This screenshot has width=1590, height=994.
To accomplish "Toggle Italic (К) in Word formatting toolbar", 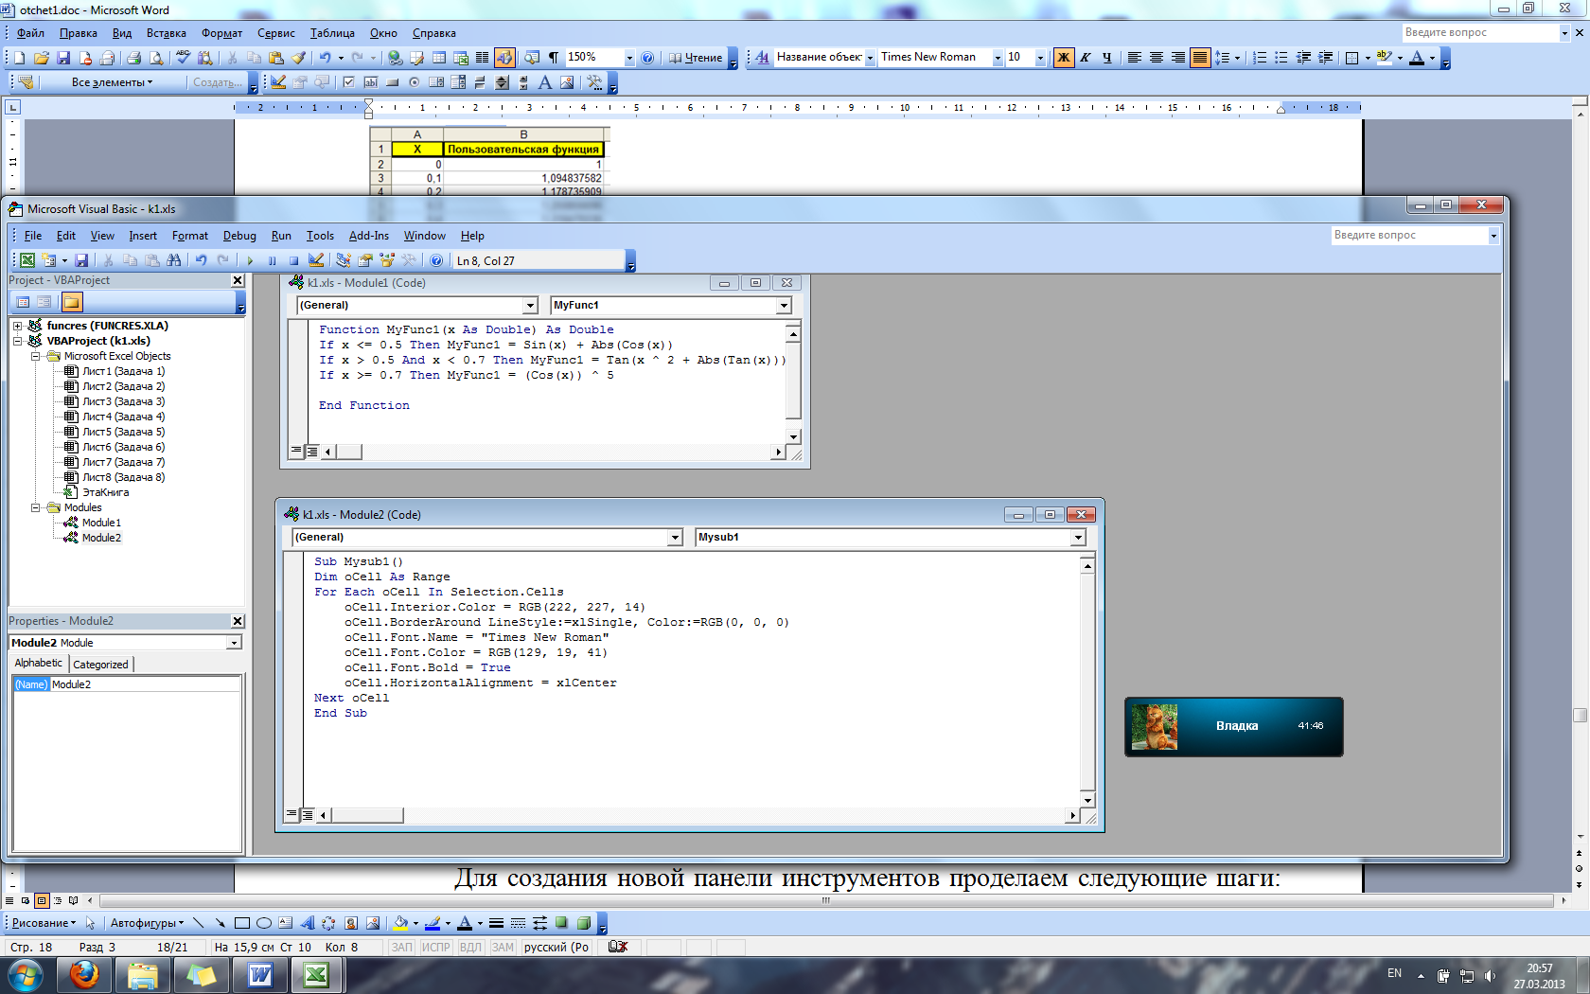I will click(x=1086, y=58).
